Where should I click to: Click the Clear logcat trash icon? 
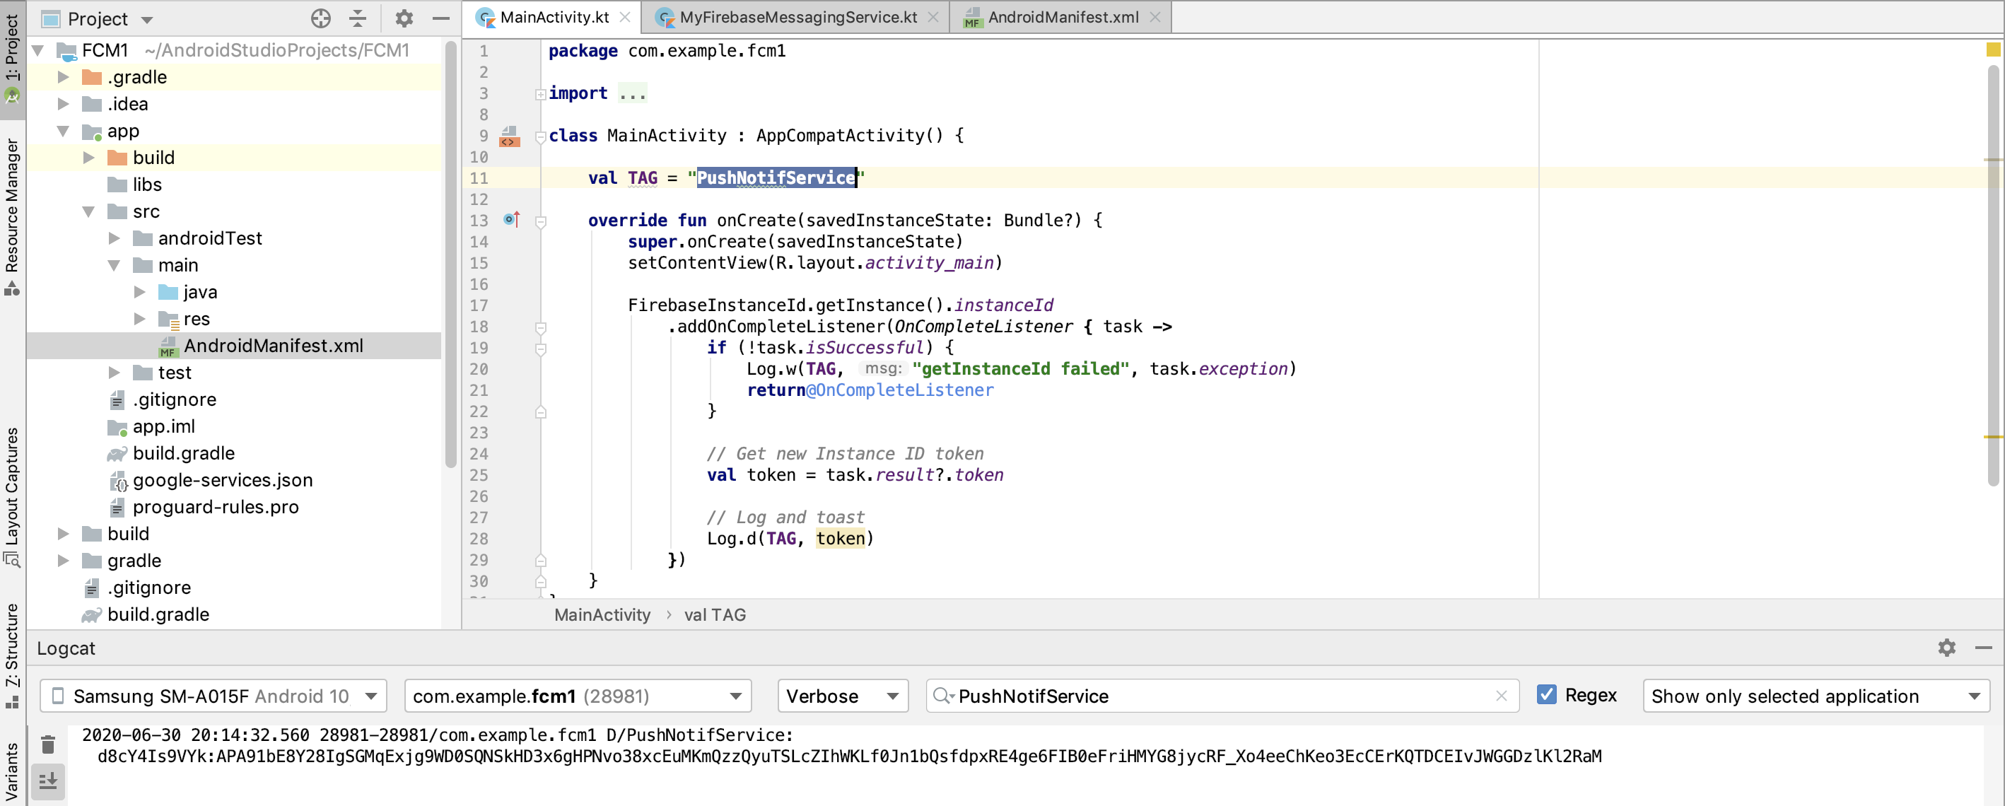point(48,744)
